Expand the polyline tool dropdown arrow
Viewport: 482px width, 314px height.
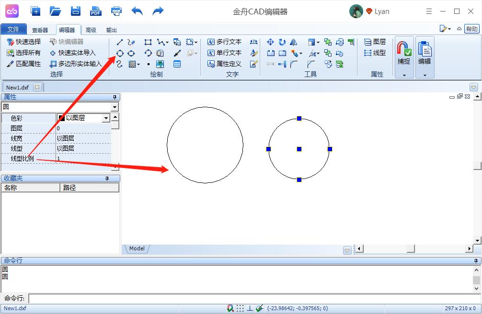167,42
